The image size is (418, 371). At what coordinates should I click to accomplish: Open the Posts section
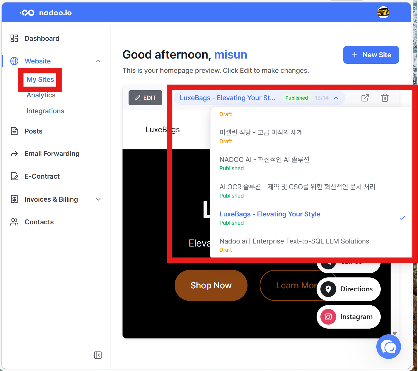point(33,131)
